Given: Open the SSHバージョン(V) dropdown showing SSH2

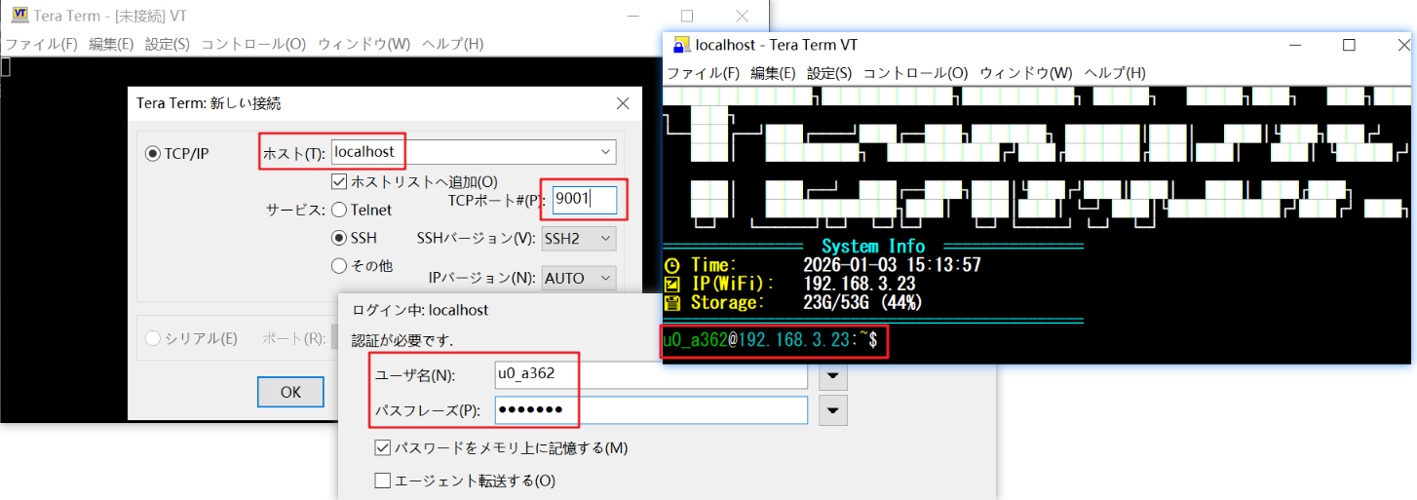Looking at the screenshot, I should pos(580,238).
